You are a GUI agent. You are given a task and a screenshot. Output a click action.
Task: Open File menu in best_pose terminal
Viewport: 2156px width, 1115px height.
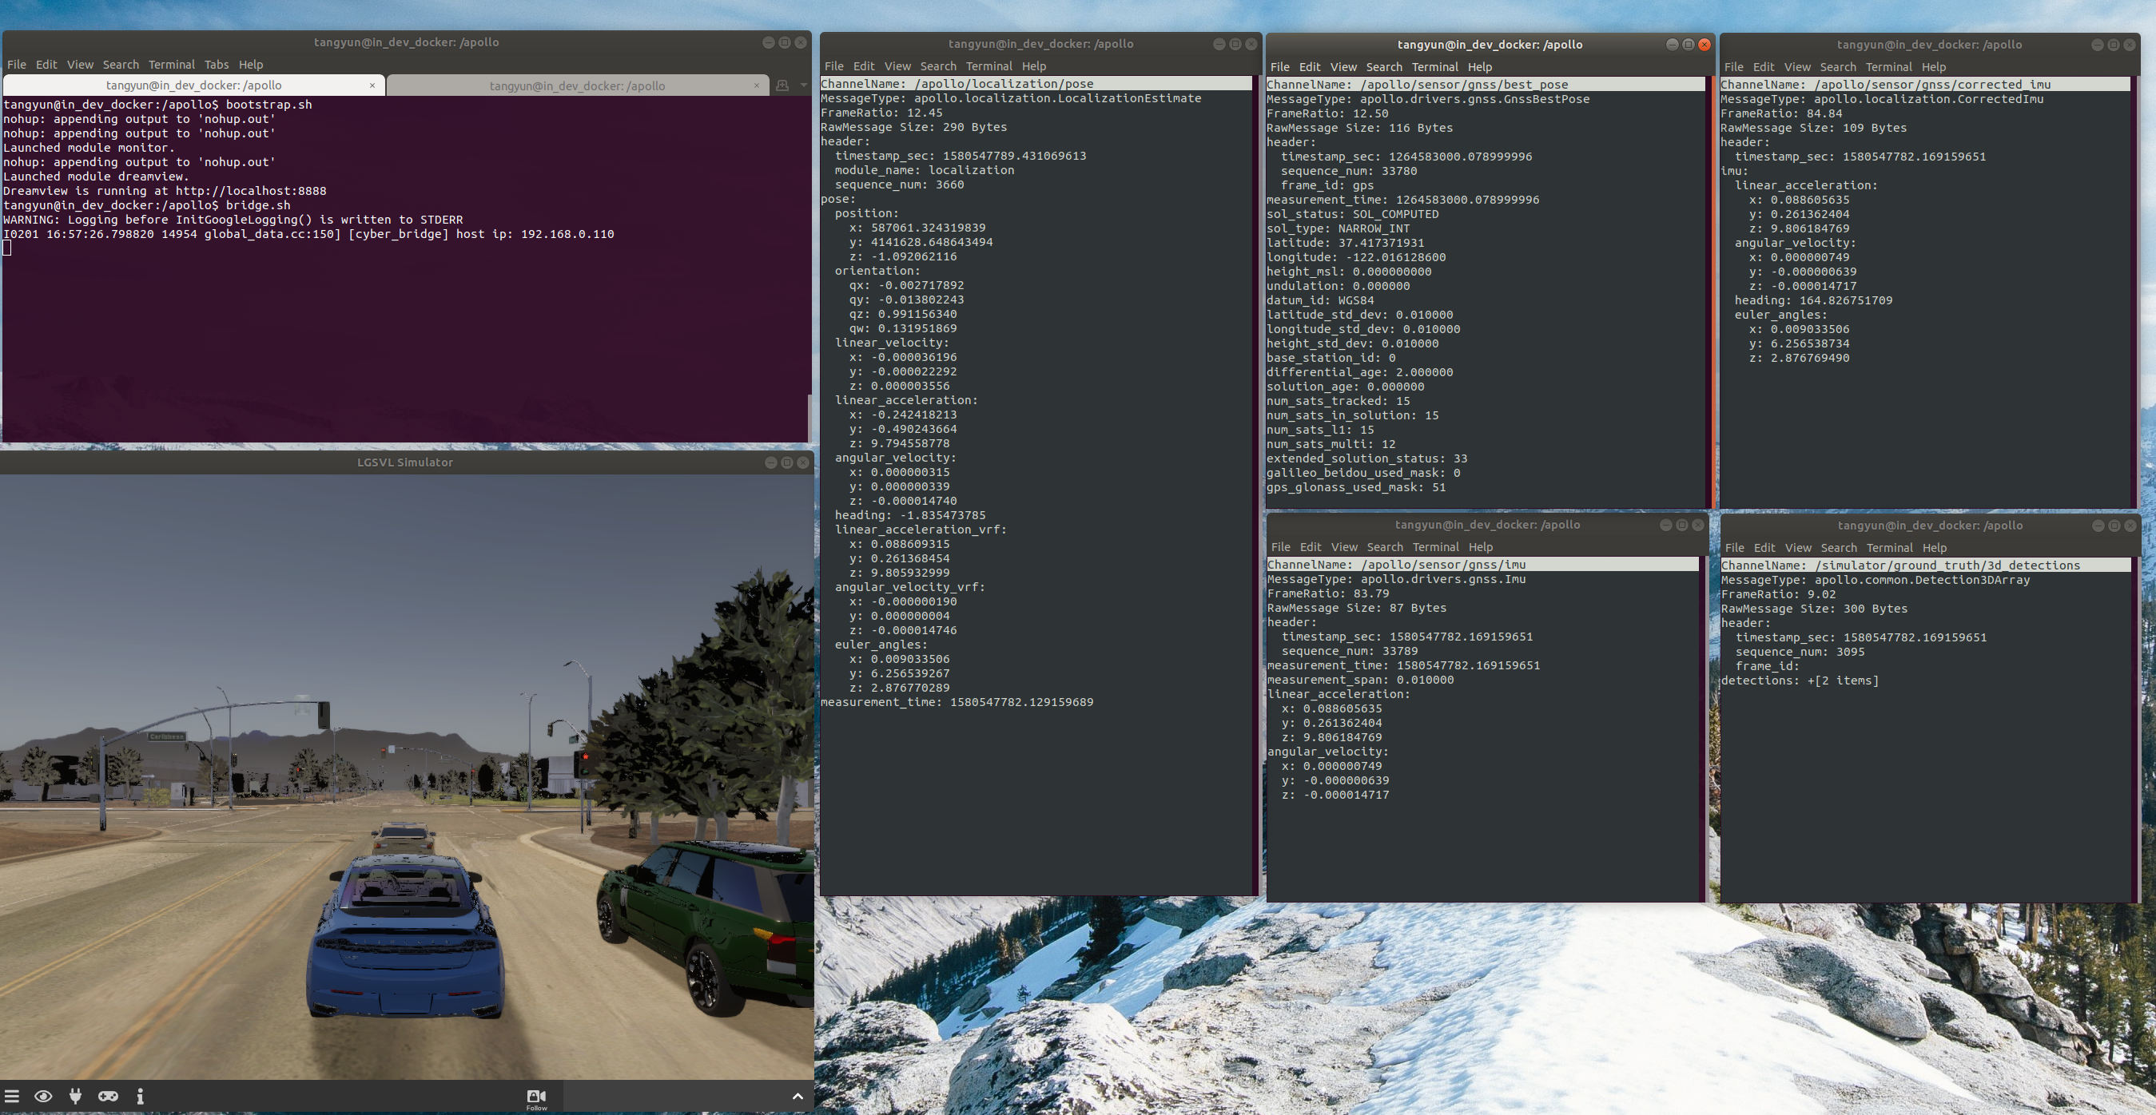click(1280, 67)
